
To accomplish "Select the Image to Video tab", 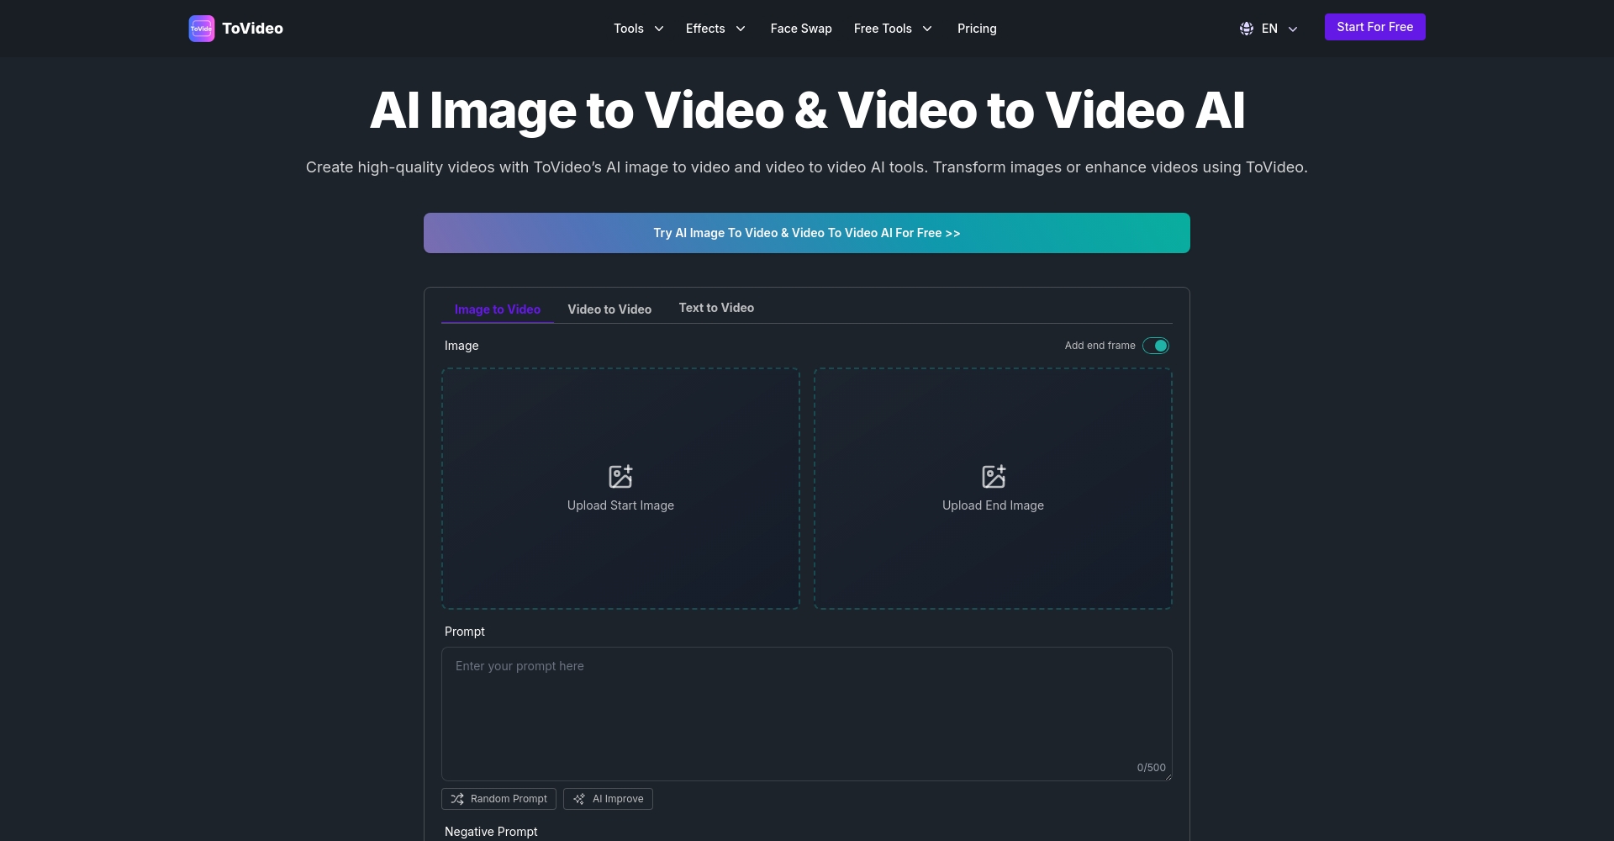I will pyautogui.click(x=498, y=309).
